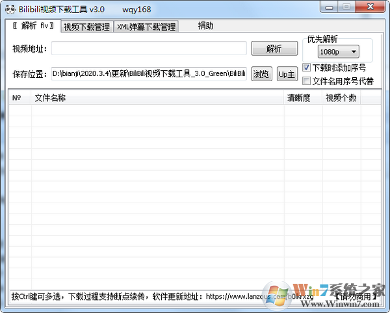
Task: Open the XML弹幕下载管理 tab
Action: tap(146, 27)
